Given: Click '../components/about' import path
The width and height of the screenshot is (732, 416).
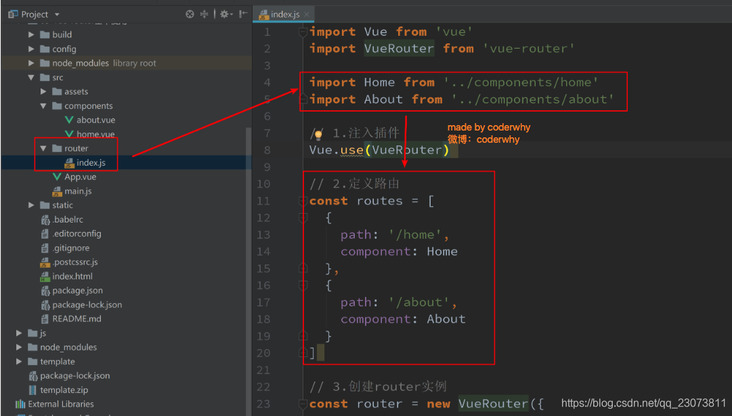Looking at the screenshot, I should [532, 99].
